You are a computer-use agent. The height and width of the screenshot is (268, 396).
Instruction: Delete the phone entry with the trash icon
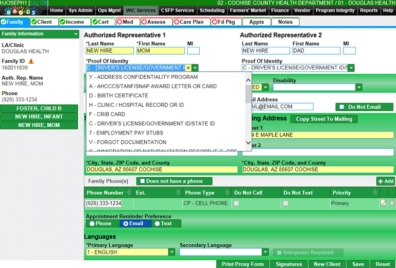point(392,203)
